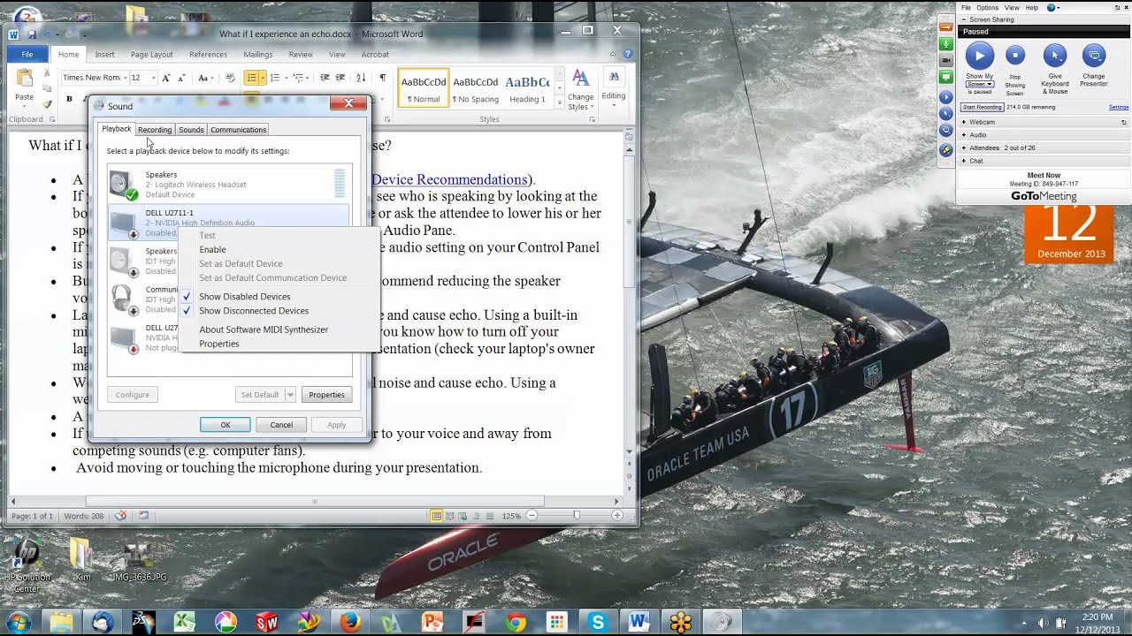Click the Sort icon in Word ribbon

pos(363,78)
